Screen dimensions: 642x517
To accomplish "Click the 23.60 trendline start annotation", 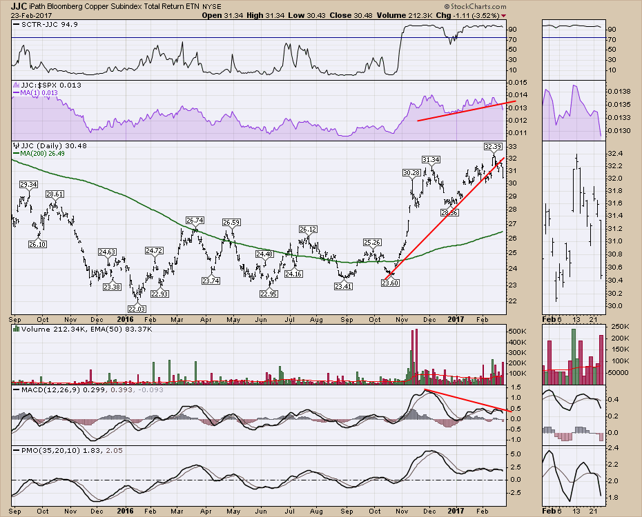I will coord(391,283).
